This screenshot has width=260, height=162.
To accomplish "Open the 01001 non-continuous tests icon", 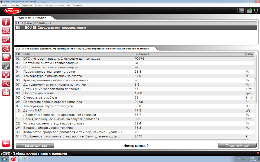I will point(6,83).
